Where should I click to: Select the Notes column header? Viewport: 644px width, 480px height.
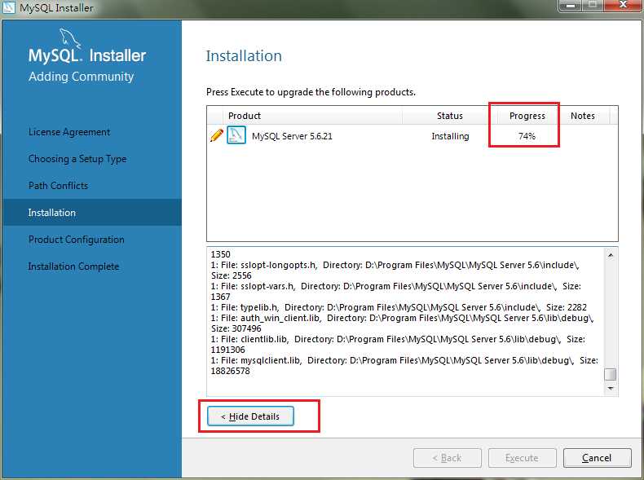point(582,116)
